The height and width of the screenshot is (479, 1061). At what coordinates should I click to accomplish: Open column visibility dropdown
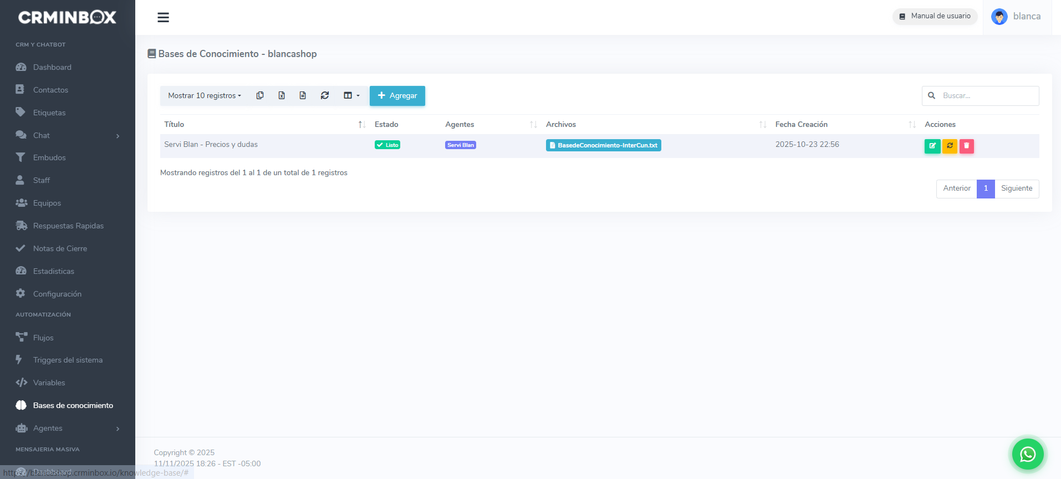(x=351, y=95)
